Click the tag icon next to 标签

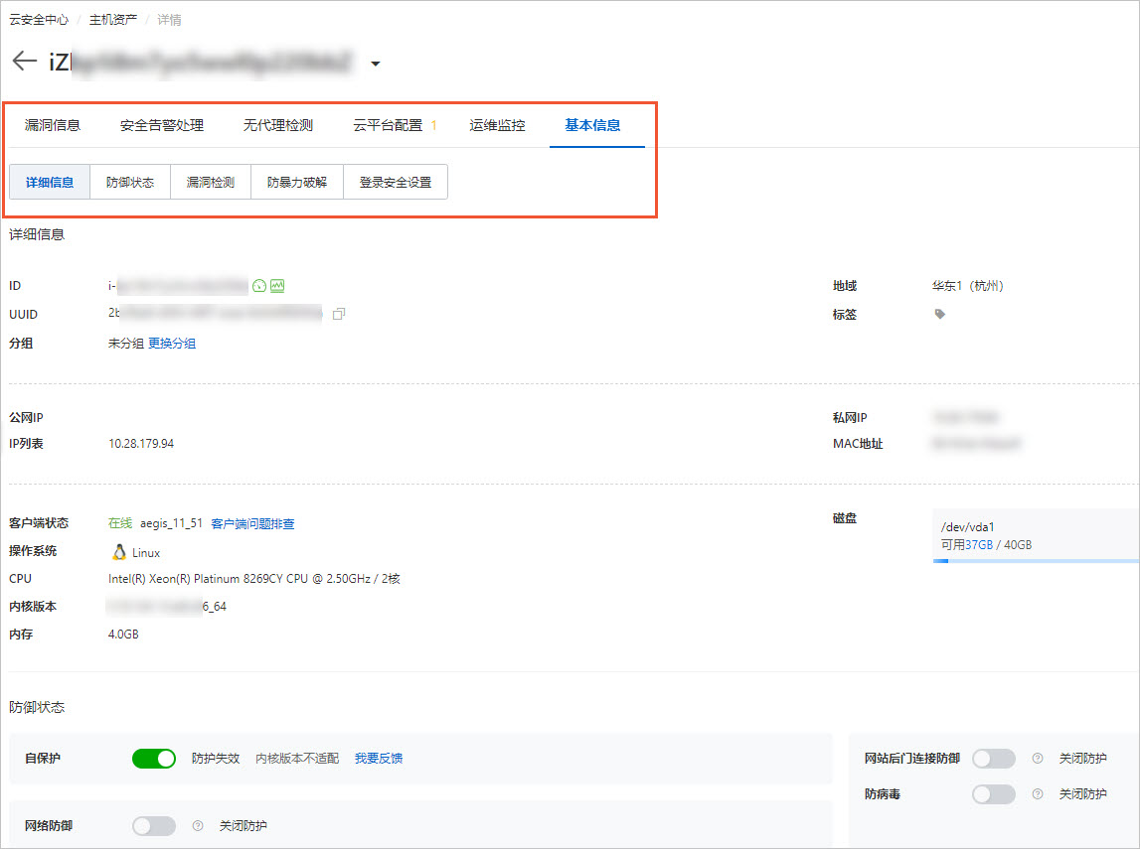tap(938, 314)
